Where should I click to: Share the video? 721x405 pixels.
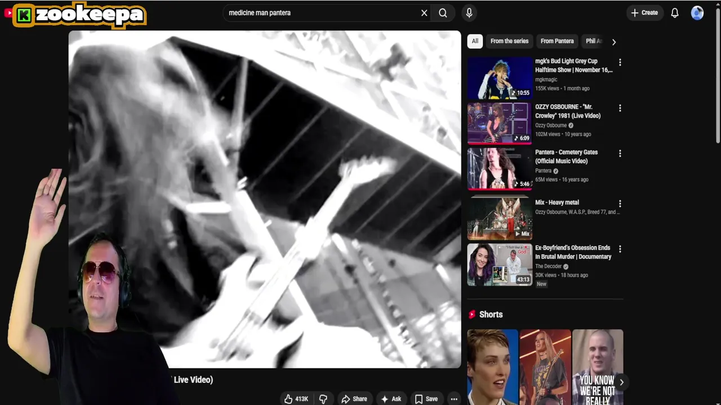click(x=354, y=399)
